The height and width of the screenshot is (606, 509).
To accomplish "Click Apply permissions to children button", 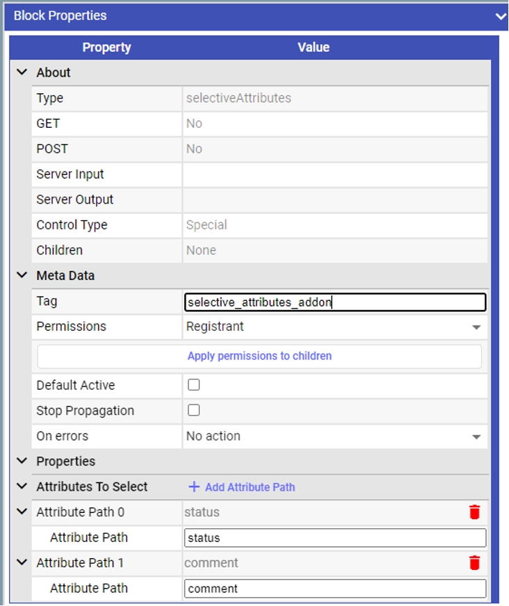I will [259, 357].
